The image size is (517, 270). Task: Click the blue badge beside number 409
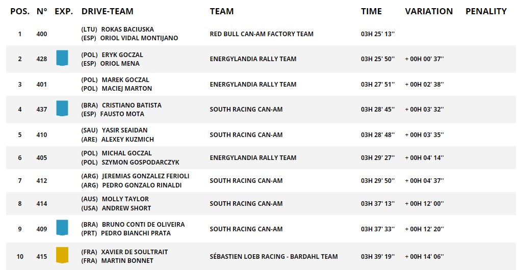[62, 228]
